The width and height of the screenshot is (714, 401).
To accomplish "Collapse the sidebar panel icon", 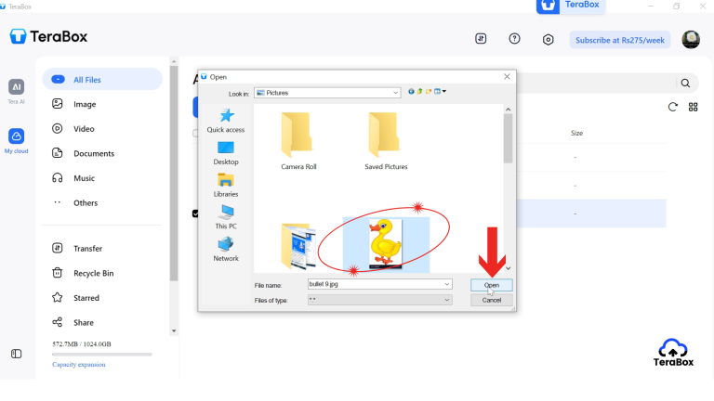I will click(17, 354).
